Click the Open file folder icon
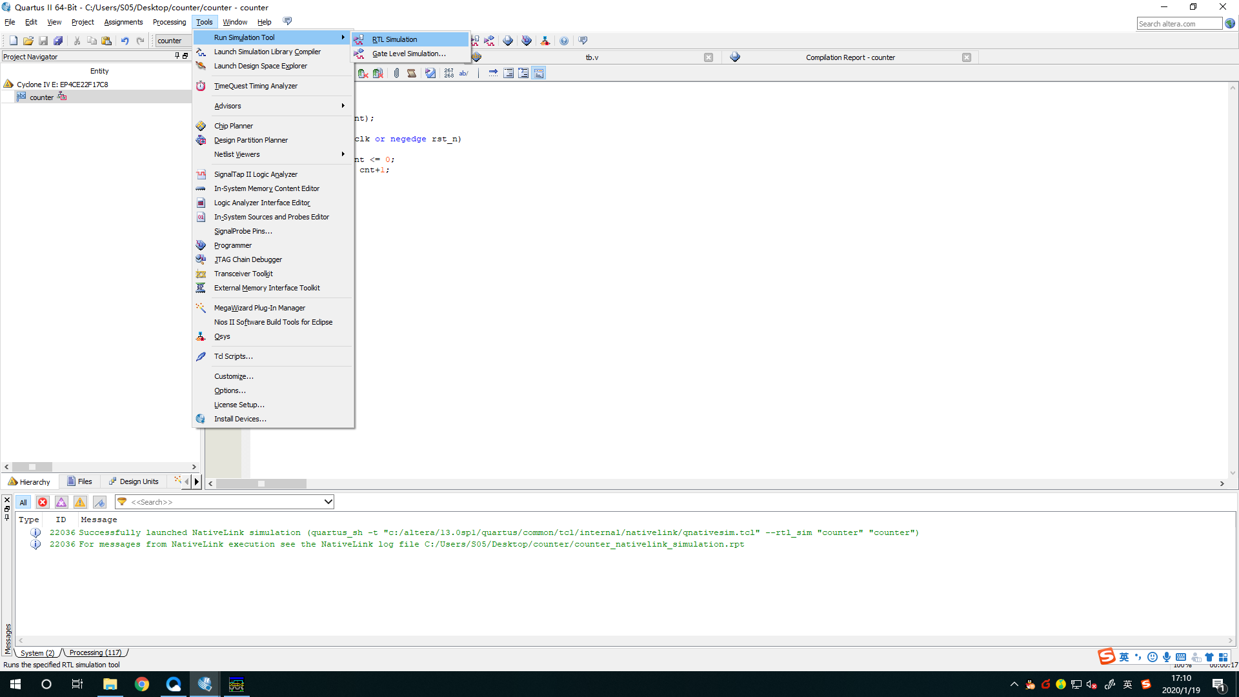Screen dimensions: 1239x697 [28, 41]
